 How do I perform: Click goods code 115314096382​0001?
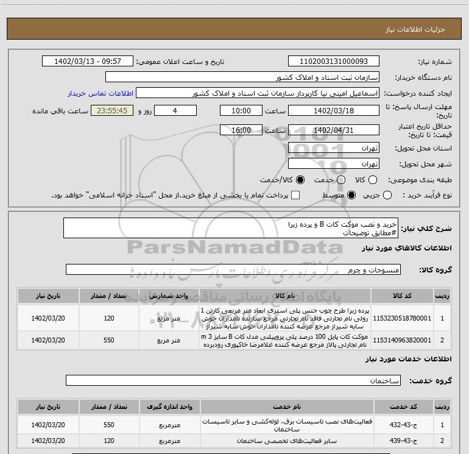pyautogui.click(x=402, y=340)
